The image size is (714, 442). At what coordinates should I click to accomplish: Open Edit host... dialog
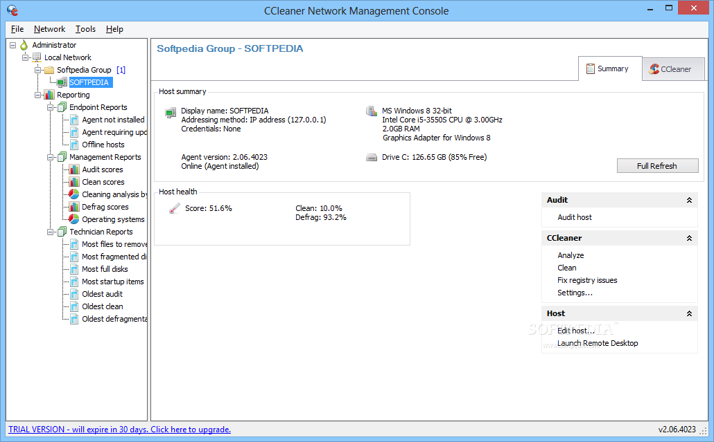576,331
